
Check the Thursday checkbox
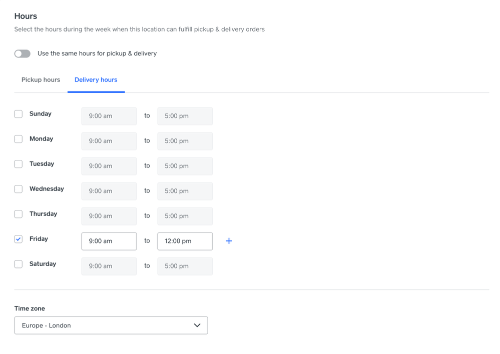pyautogui.click(x=19, y=214)
